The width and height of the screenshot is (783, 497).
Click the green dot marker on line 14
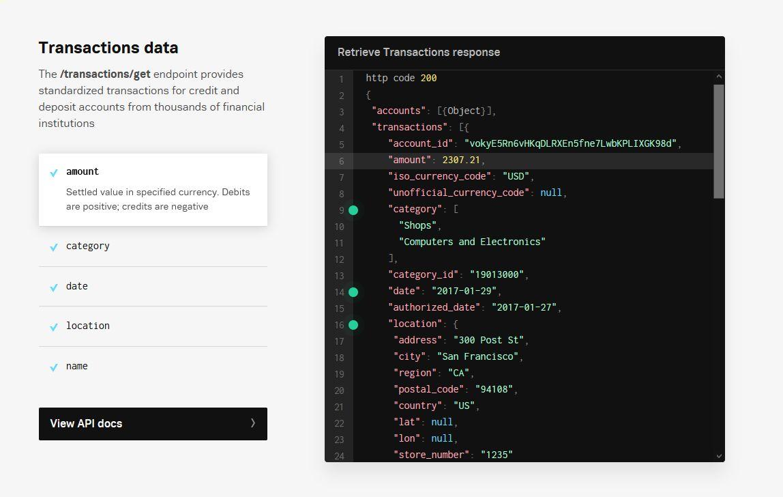pyautogui.click(x=353, y=292)
